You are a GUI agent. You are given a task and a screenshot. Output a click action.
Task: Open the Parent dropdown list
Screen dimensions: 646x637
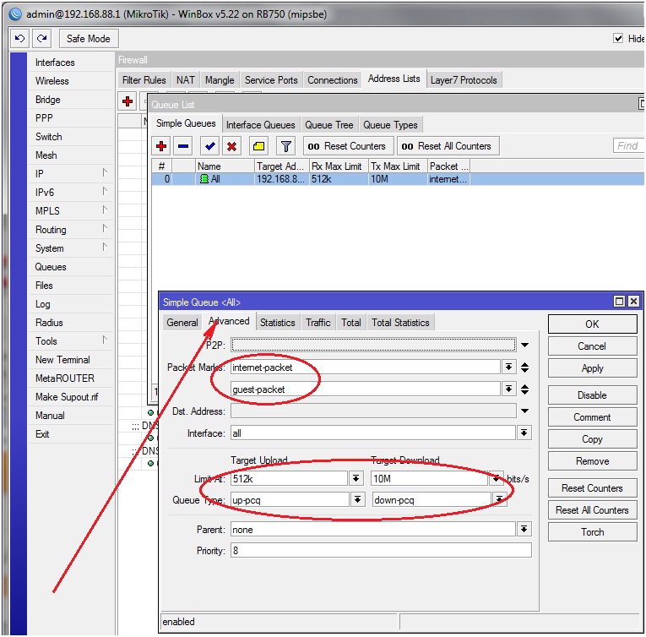click(524, 530)
